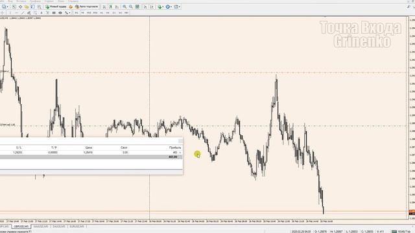Switch chart to candlesticks
The height and width of the screenshot is (233, 415).
[x=110, y=6]
